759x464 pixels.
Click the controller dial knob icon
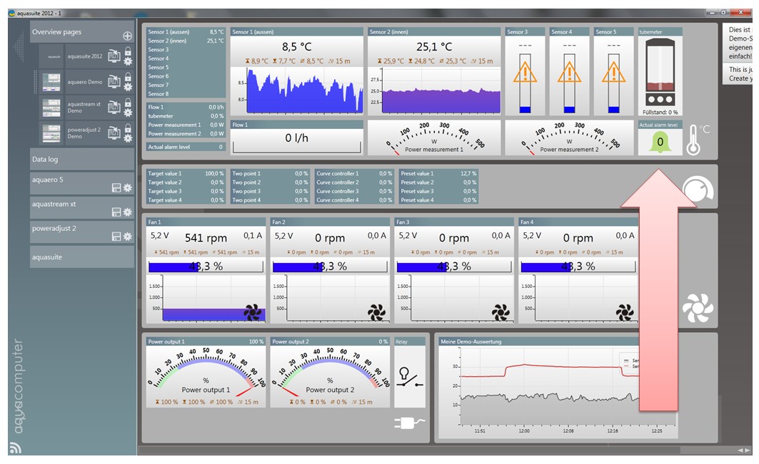pos(698,189)
